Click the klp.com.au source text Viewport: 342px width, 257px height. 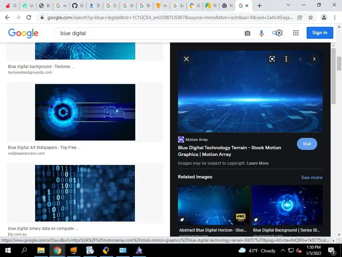pos(17,234)
